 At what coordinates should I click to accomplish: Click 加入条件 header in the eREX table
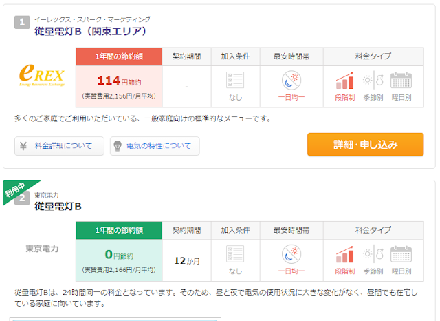pos(235,56)
